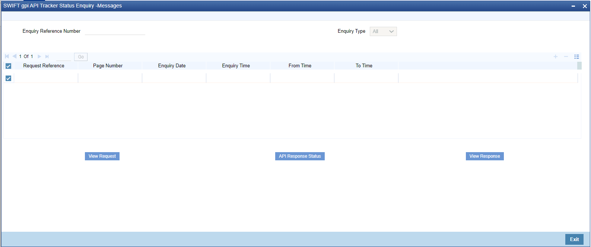Click the Enquiry Time column header
This screenshot has height=247, width=591.
236,66
